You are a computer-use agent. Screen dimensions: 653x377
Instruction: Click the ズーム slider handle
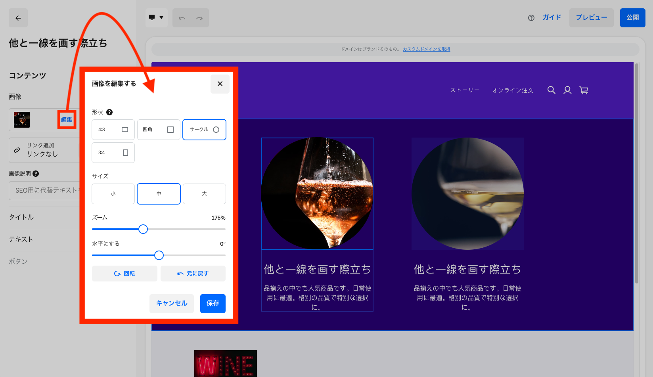143,229
